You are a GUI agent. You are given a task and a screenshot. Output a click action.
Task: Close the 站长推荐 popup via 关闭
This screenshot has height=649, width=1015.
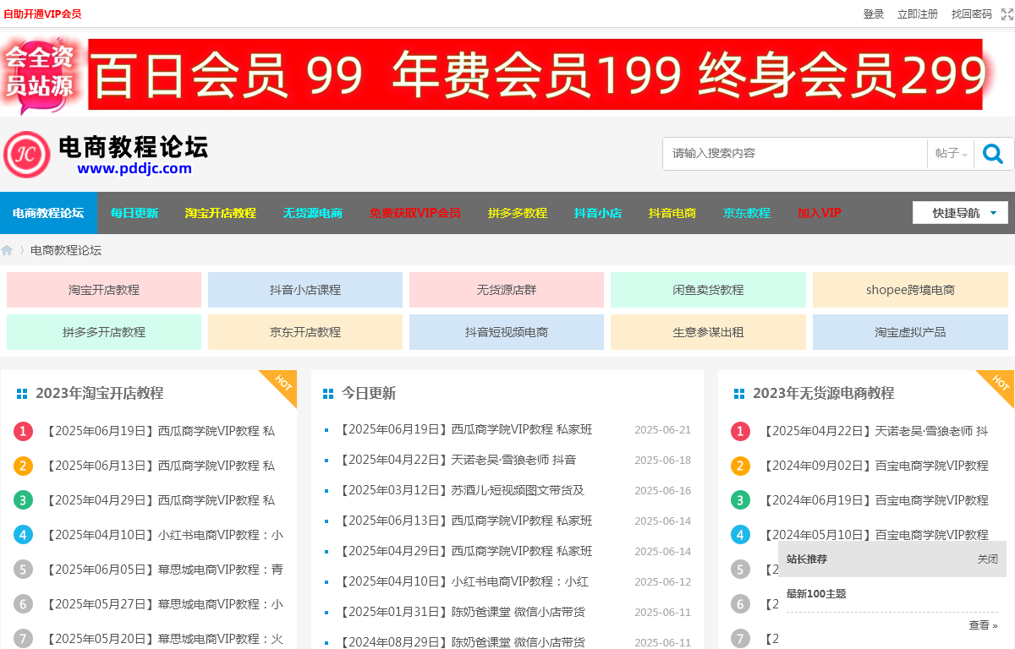pos(987,559)
